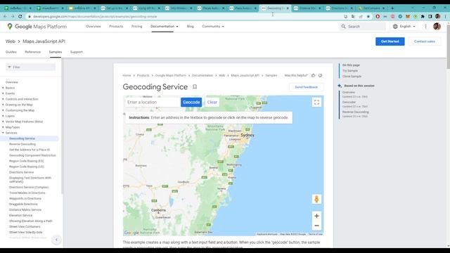The image size is (450, 253).
Task: Collapse the left navigation panel
Action: (56, 240)
